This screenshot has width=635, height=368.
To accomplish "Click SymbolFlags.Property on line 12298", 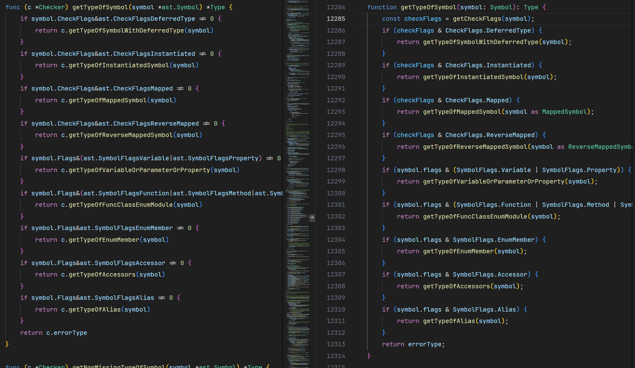I will (x=579, y=170).
